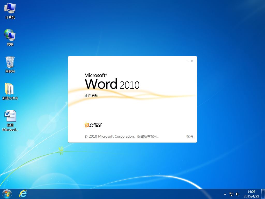This screenshot has height=199, width=265.
Task: Select the 网络 desktop icon
Action: [x=10, y=37]
